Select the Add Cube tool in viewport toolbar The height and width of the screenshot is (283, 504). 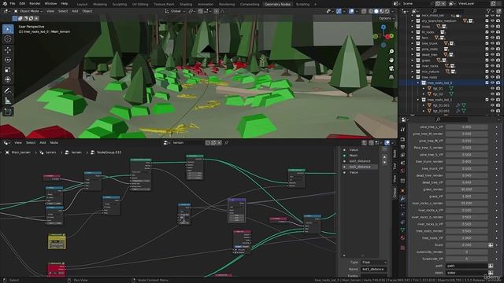pyautogui.click(x=8, y=112)
